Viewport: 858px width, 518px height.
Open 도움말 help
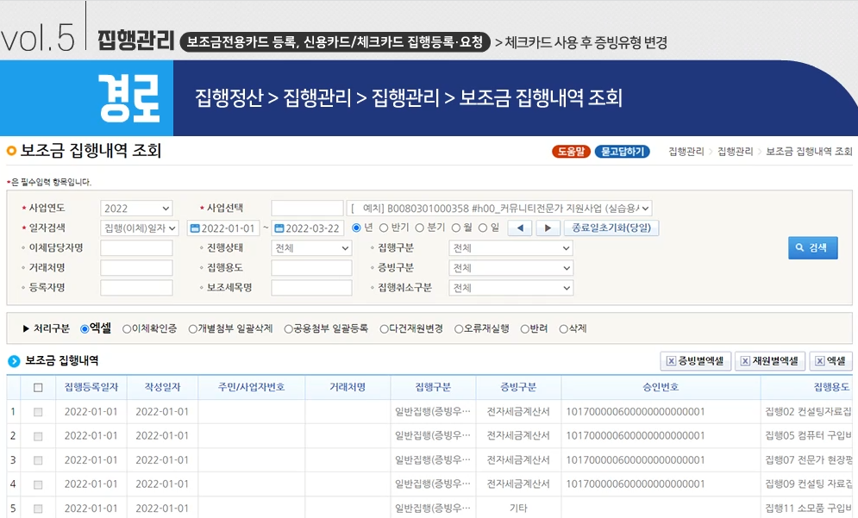(x=571, y=152)
